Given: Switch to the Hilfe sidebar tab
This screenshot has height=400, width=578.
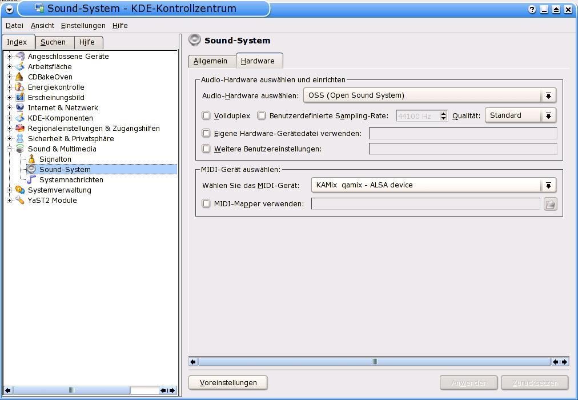Looking at the screenshot, I should point(88,42).
